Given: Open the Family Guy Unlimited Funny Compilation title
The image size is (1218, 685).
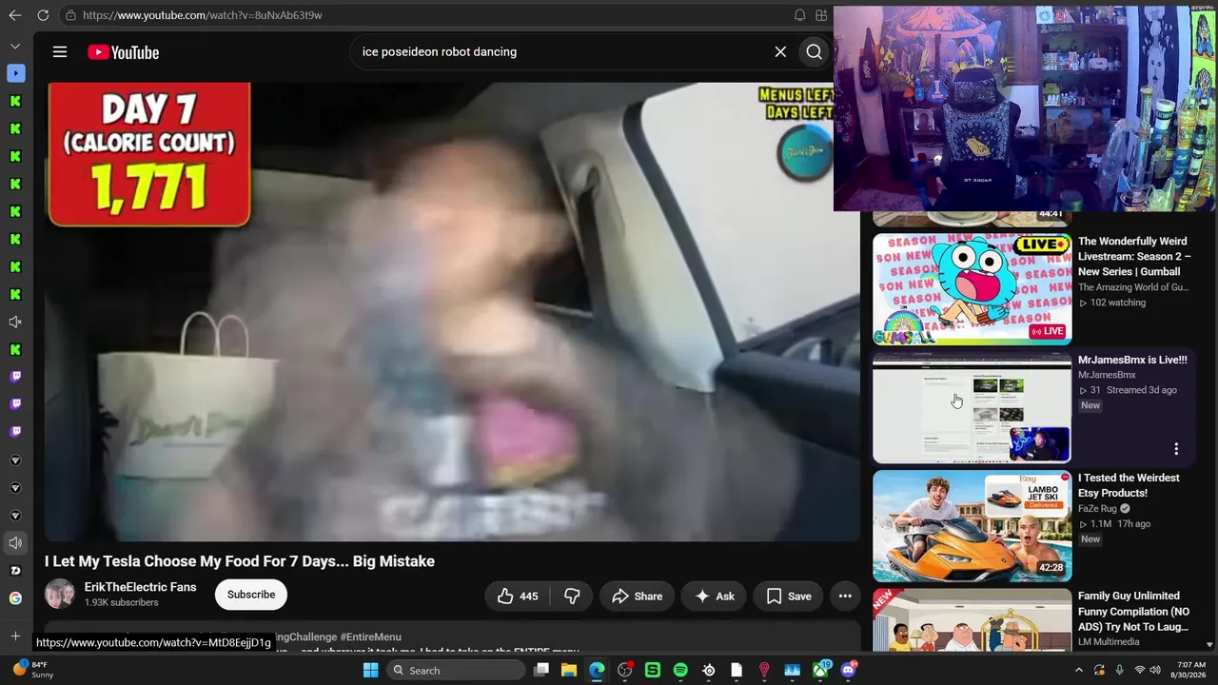Looking at the screenshot, I should [x=1134, y=612].
